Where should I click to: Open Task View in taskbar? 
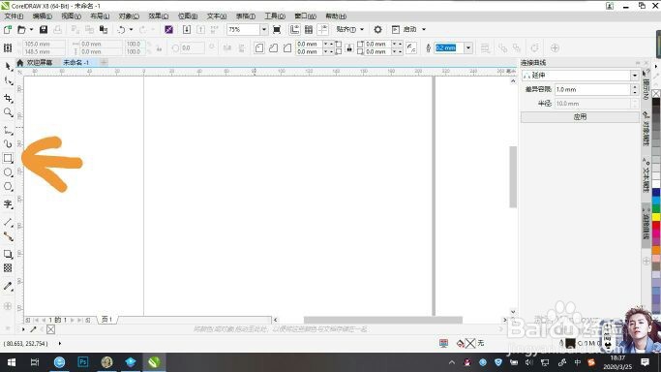(35, 362)
